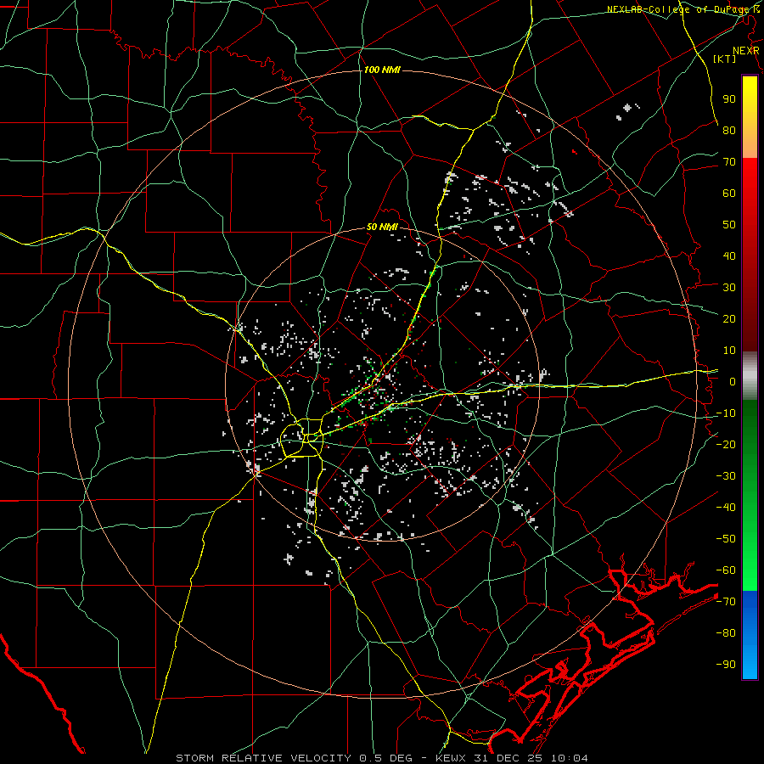Pick the gray zero band of the scale
Screen dimensions: 764x764
tap(750, 376)
